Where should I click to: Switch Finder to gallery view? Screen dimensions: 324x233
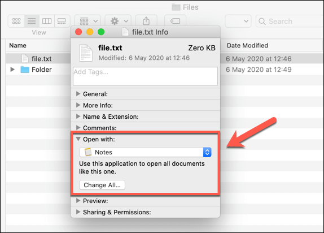pyautogui.click(x=62, y=21)
